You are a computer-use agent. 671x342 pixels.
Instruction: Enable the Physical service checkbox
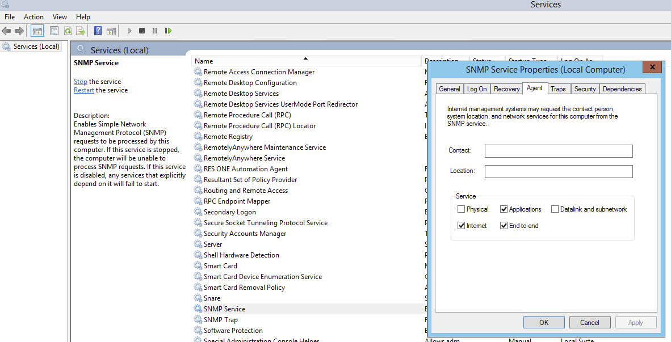(462, 209)
